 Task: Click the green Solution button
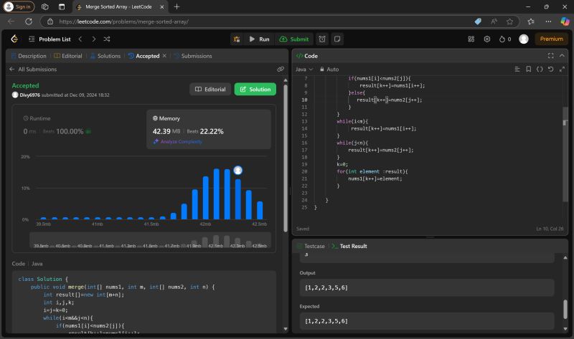point(255,90)
